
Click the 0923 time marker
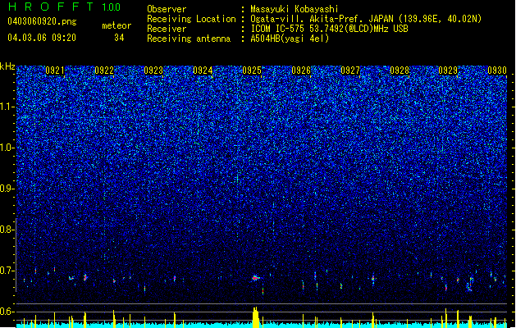click(x=153, y=71)
